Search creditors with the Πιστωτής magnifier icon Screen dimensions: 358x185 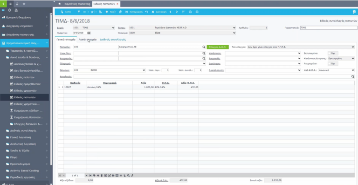[204, 47]
